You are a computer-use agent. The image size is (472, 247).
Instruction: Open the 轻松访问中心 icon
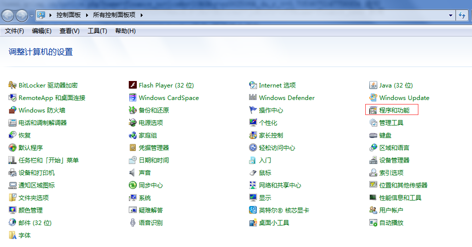pos(253,148)
